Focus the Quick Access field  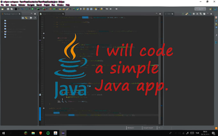click(200, 9)
